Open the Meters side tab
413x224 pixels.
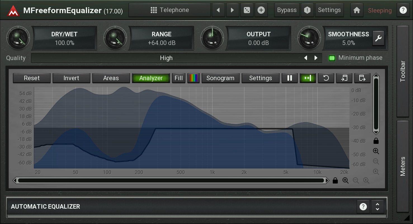point(403,166)
